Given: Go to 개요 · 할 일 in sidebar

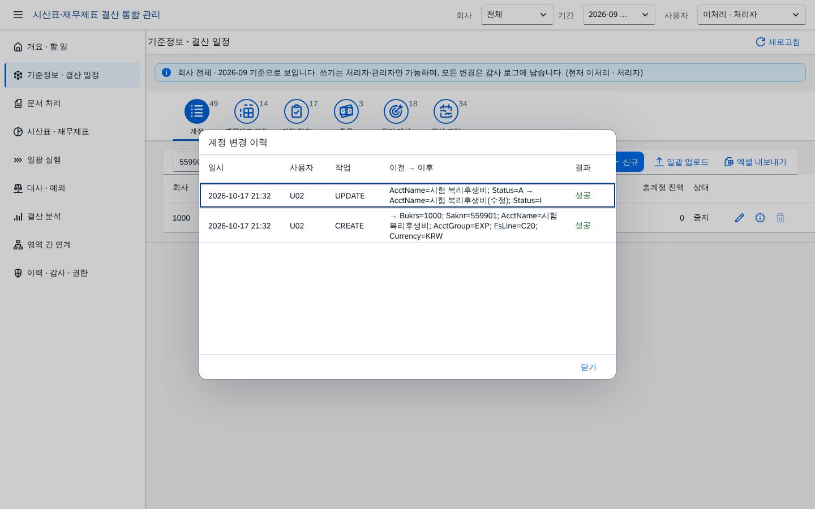Looking at the screenshot, I should [72, 47].
